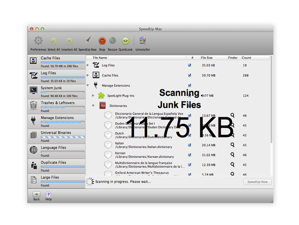
Task: Click Cache Files progress bar
Action: click(63, 62)
